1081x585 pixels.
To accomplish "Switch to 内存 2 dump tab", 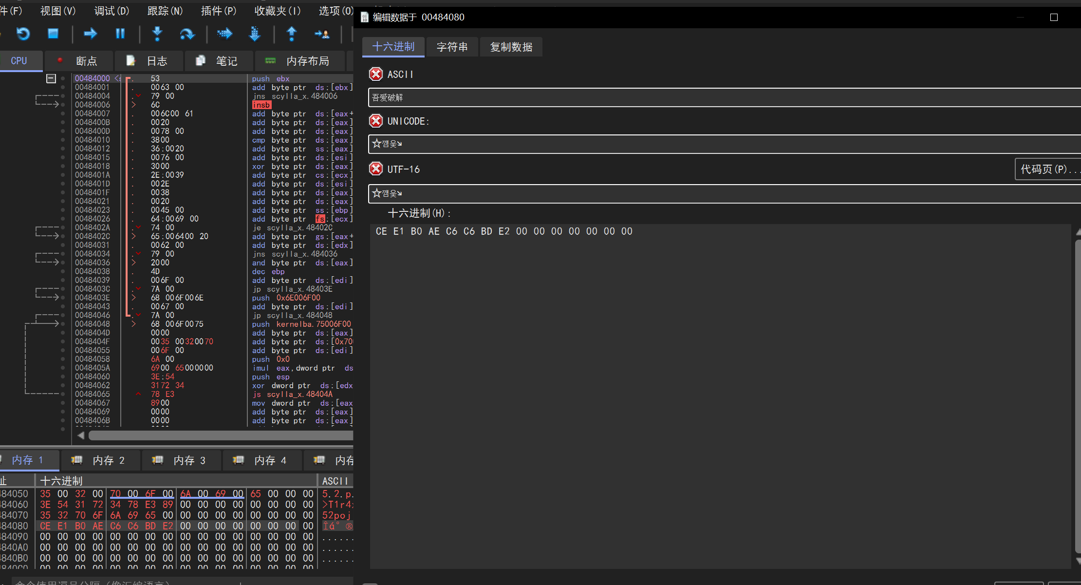I will tap(100, 460).
